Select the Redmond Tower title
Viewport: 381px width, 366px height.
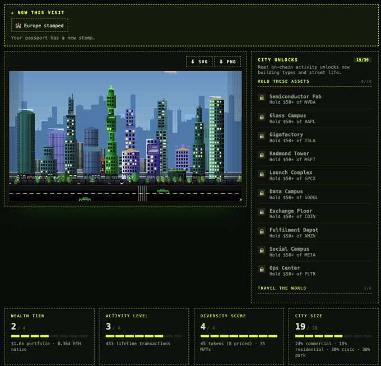tap(289, 153)
